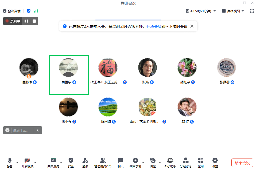Image resolution: width=256 pixels, height=170 pixels.
Task: Pause the meeting recording
Action: [x=26, y=21]
